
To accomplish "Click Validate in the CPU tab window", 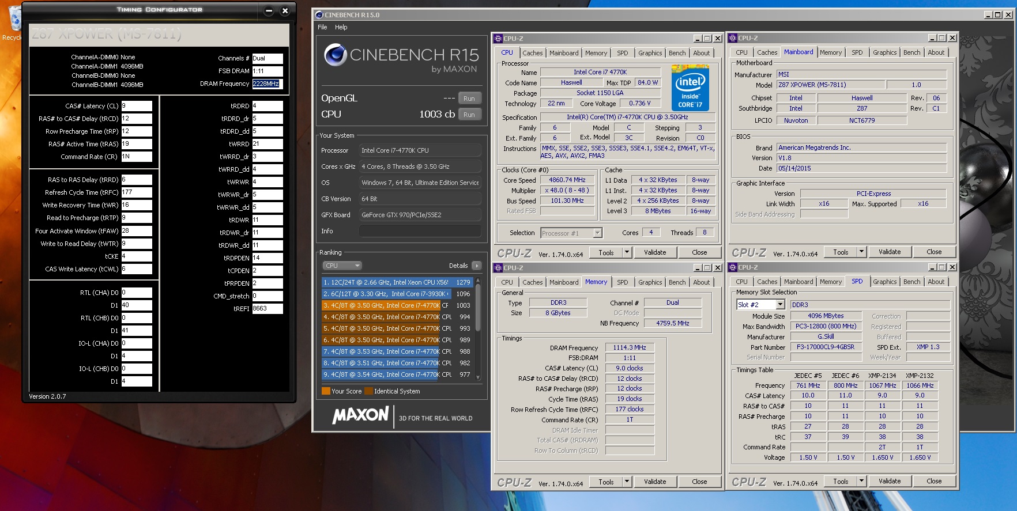I will pyautogui.click(x=655, y=252).
